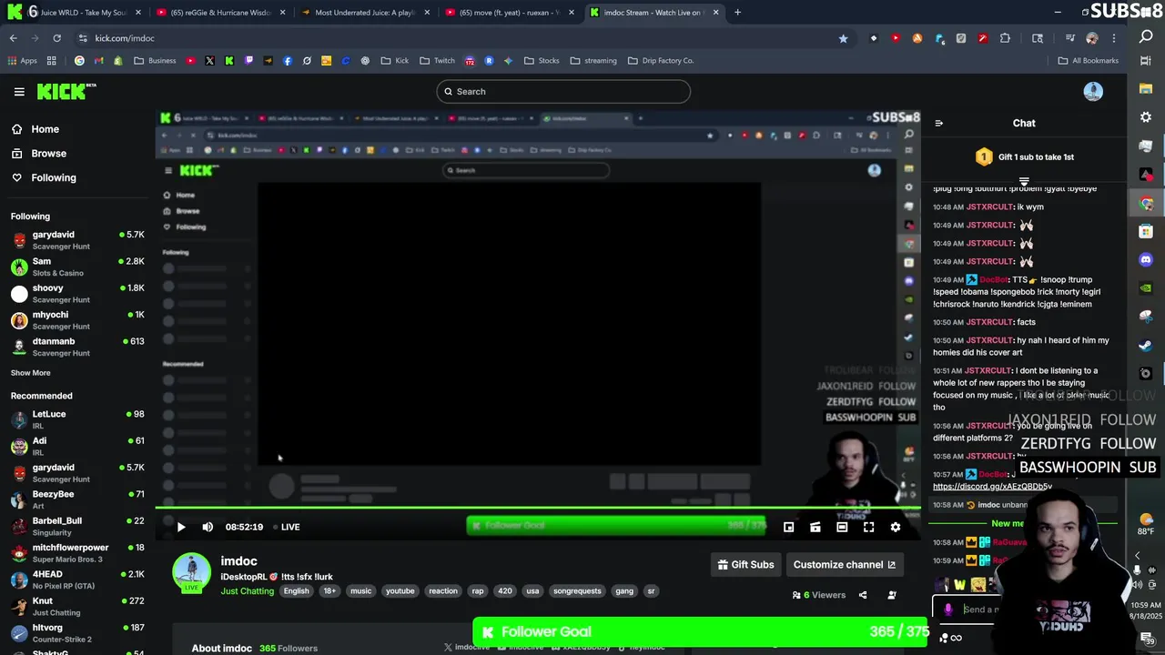
Task: Open the Knut Just Chatting channel
Action: [77, 606]
